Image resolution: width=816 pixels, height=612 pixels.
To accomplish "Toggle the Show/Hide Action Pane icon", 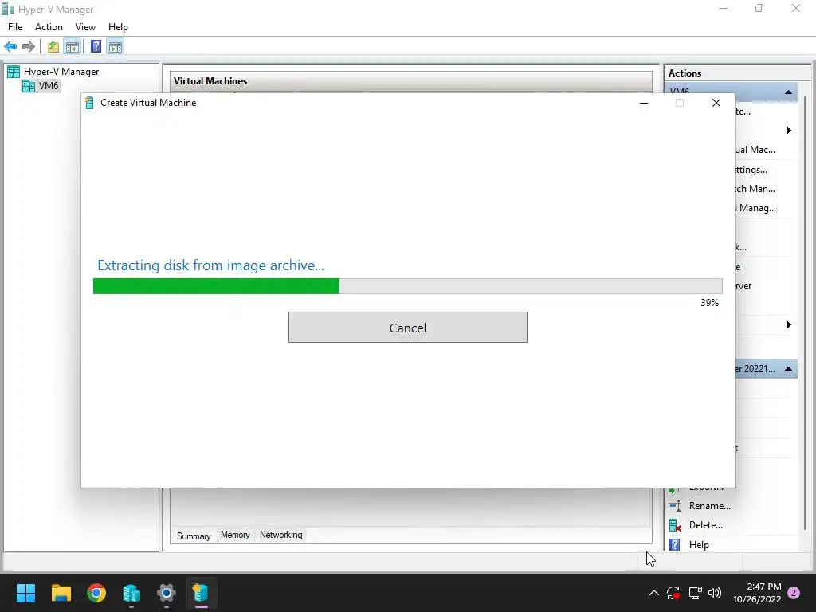I will pyautogui.click(x=116, y=47).
